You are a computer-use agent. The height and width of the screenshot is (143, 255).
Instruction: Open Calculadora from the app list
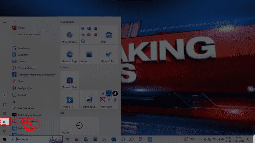(x=24, y=48)
